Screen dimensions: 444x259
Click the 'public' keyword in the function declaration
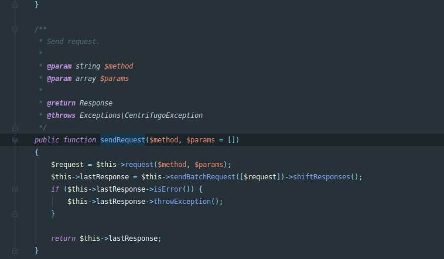tap(47, 140)
